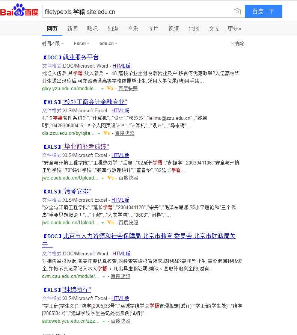The height and width of the screenshot is (335, 297).
Task: Expand arrow beside dls.zzu.edu.cn URL
Action: click(99, 134)
